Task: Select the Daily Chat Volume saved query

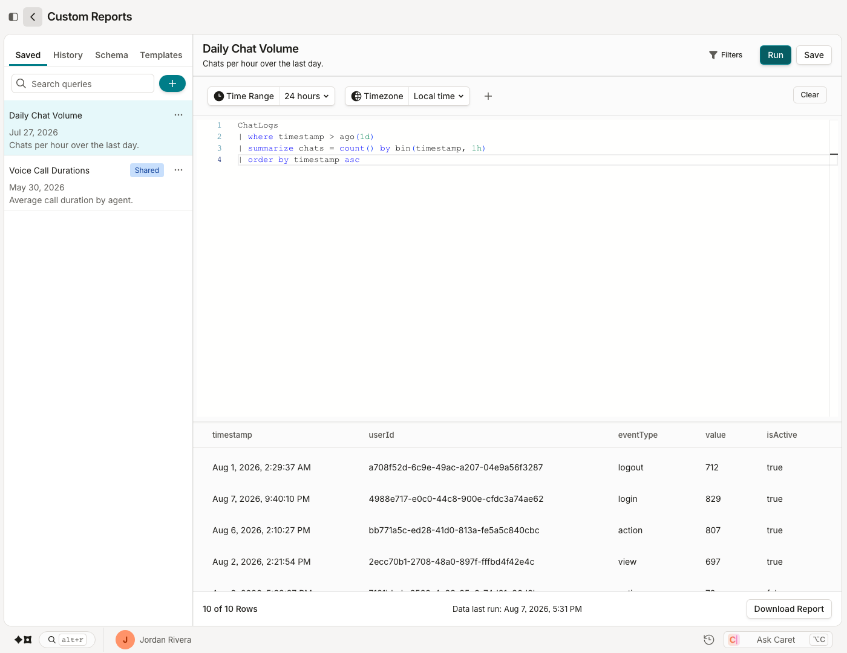Action: pyautogui.click(x=98, y=128)
